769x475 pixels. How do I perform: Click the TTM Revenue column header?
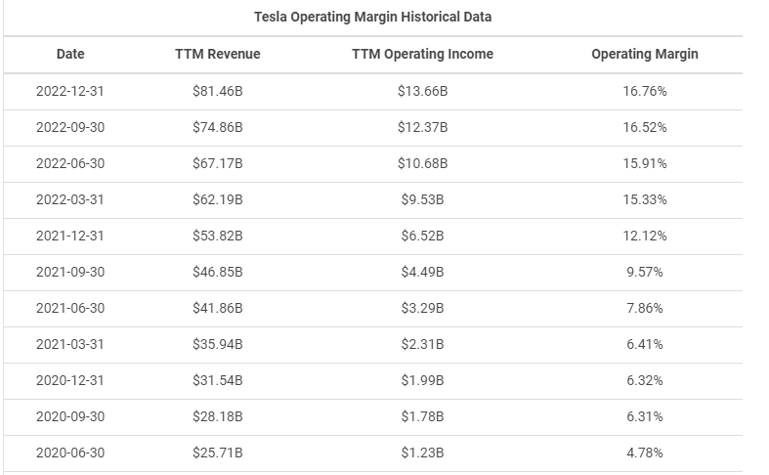click(218, 55)
